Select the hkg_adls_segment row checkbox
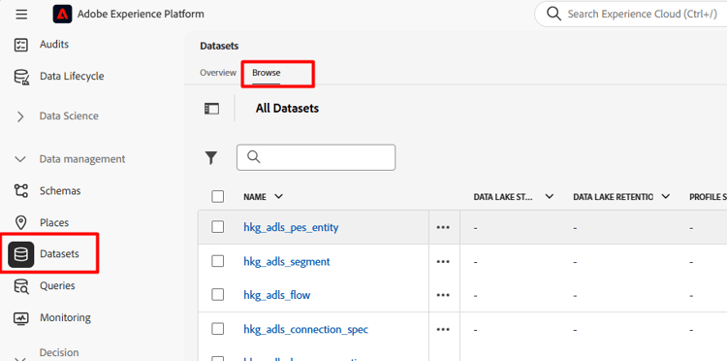The width and height of the screenshot is (727, 361). pyautogui.click(x=217, y=261)
